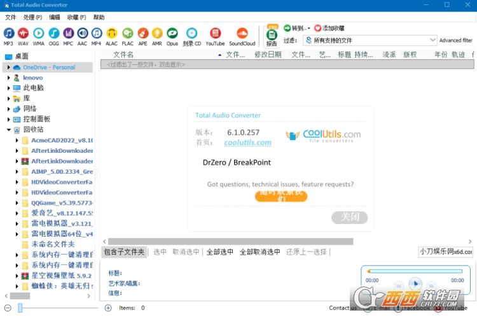The width and height of the screenshot is (477, 317).
Task: Click the 修改日期 column header
Action: (x=268, y=55)
